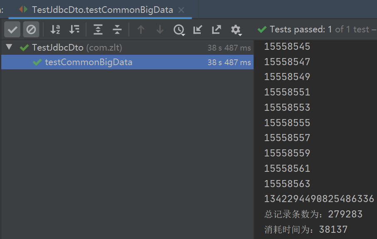The height and width of the screenshot is (239, 377).
Task: Go to next failed test
Action: point(160,29)
